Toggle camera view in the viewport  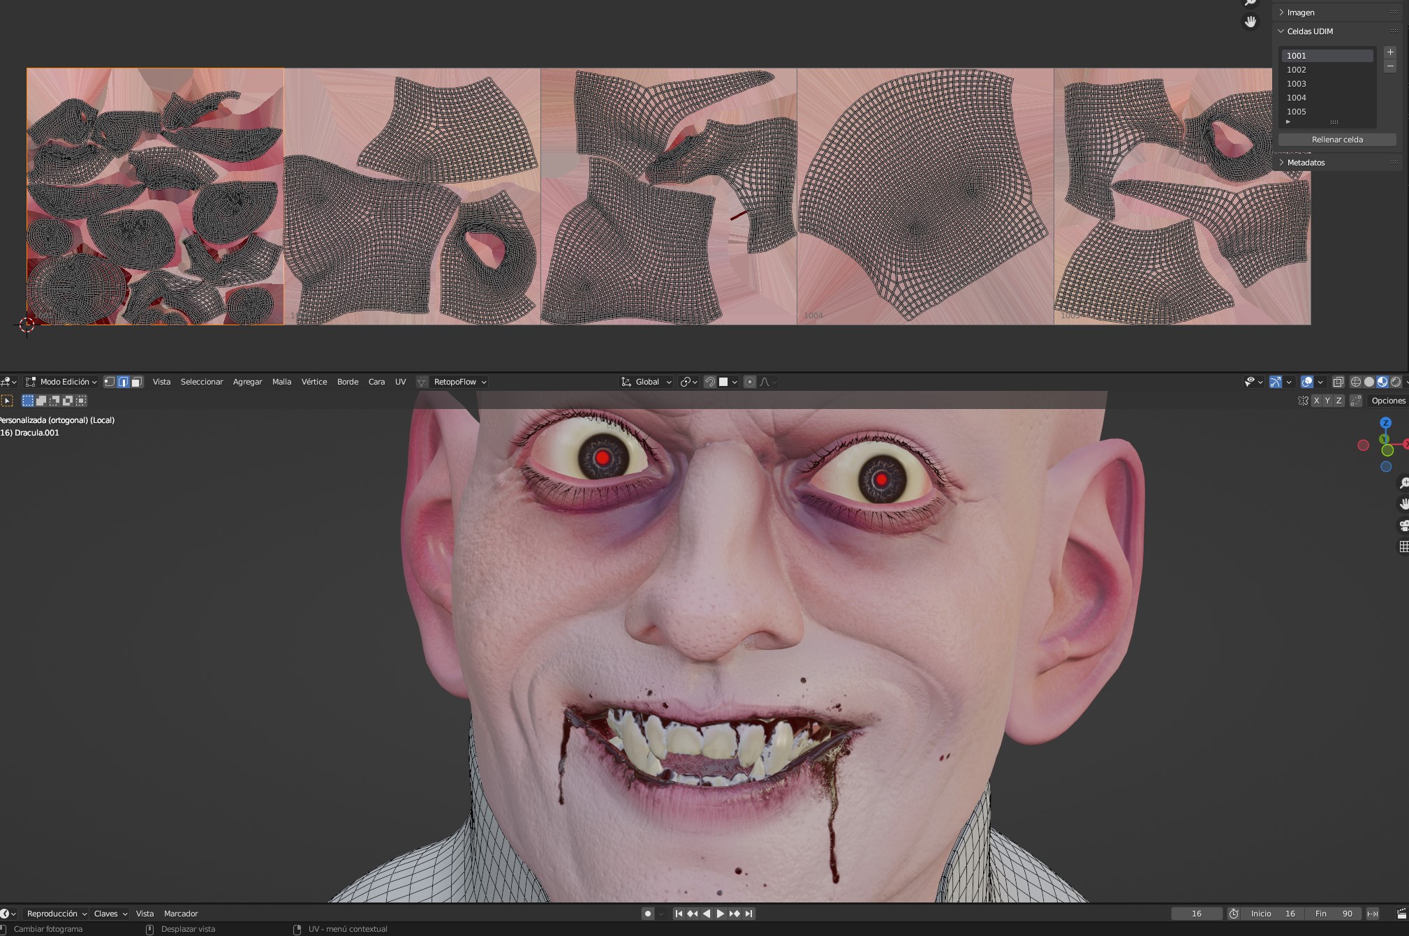click(x=1403, y=526)
